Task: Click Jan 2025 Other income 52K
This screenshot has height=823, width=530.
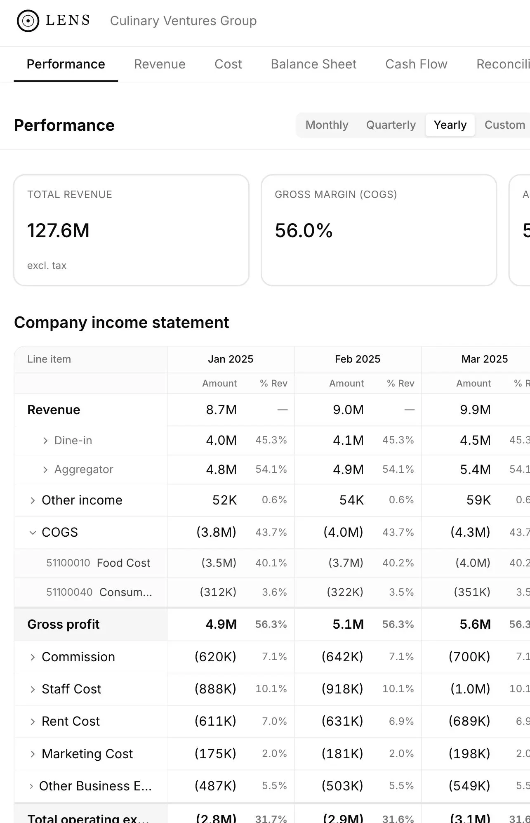Action: pos(225,500)
